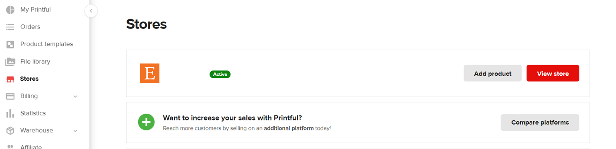Viewport: 616px width, 149px height.
Task: Click the Add product button
Action: click(493, 73)
